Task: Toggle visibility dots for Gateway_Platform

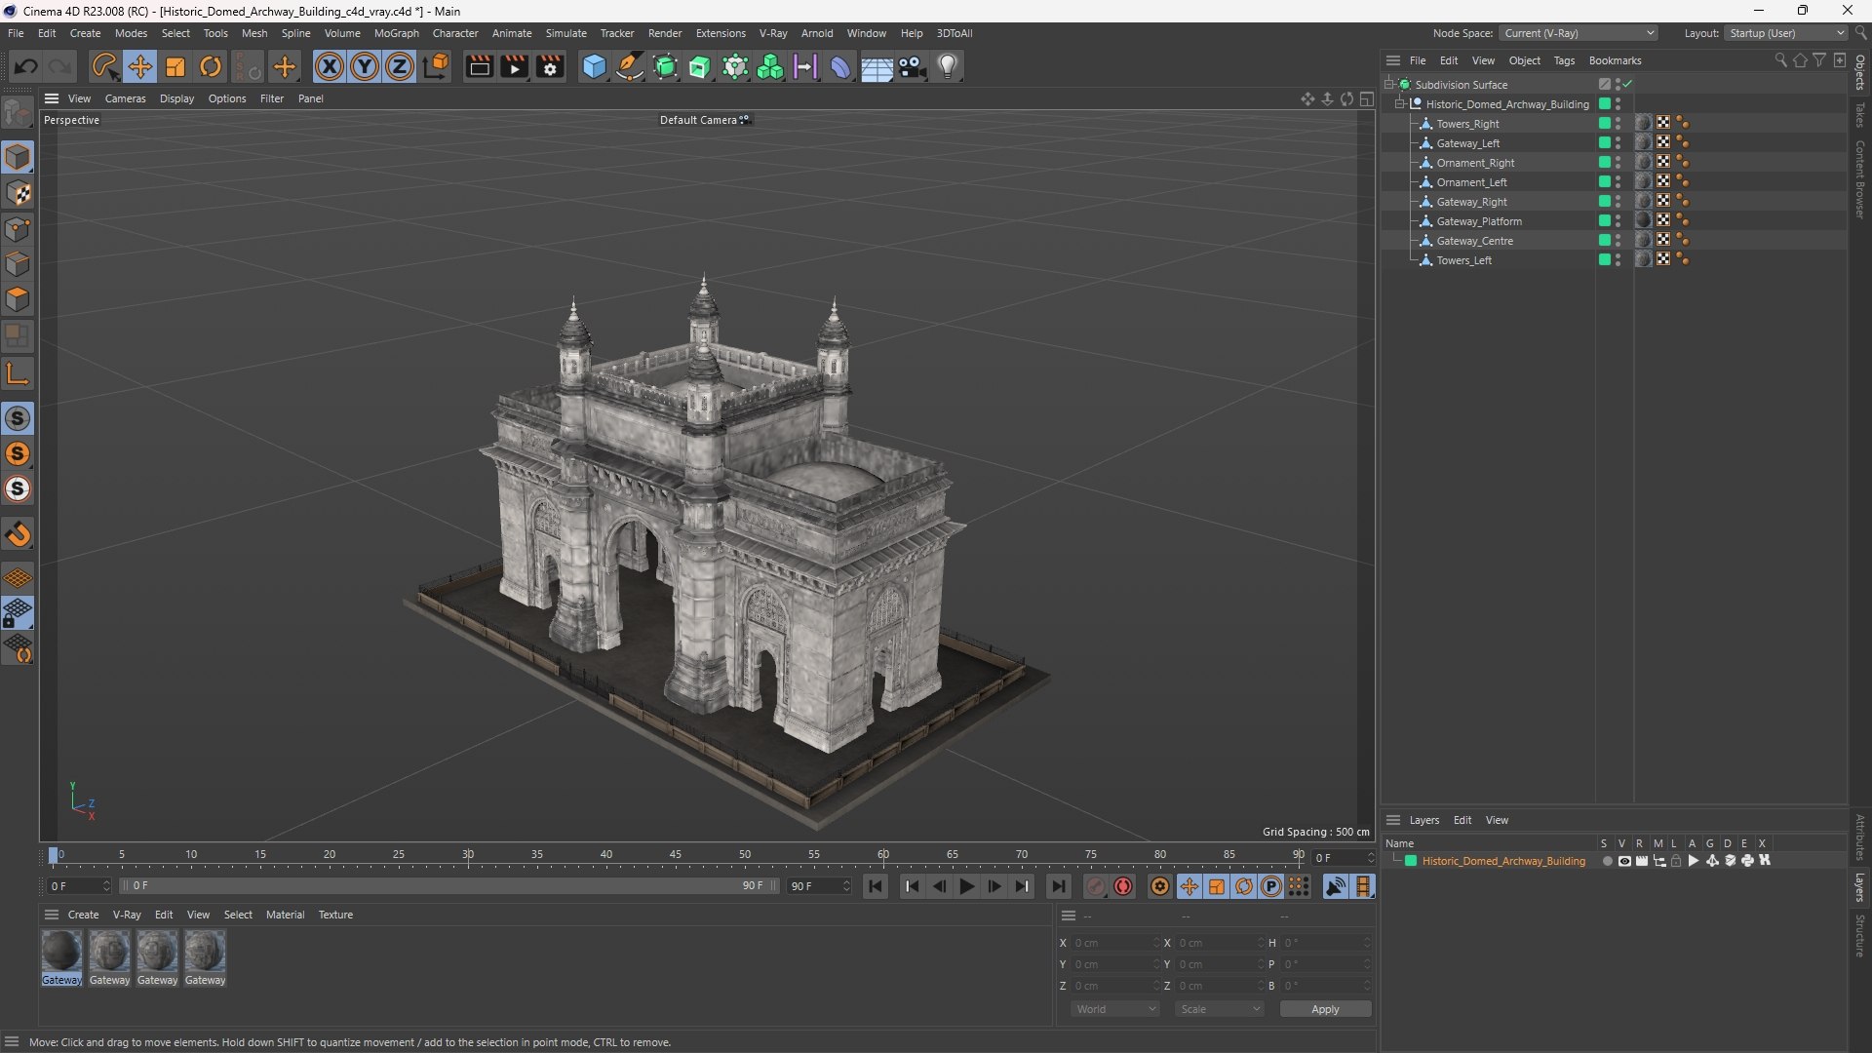Action: pos(1618,221)
